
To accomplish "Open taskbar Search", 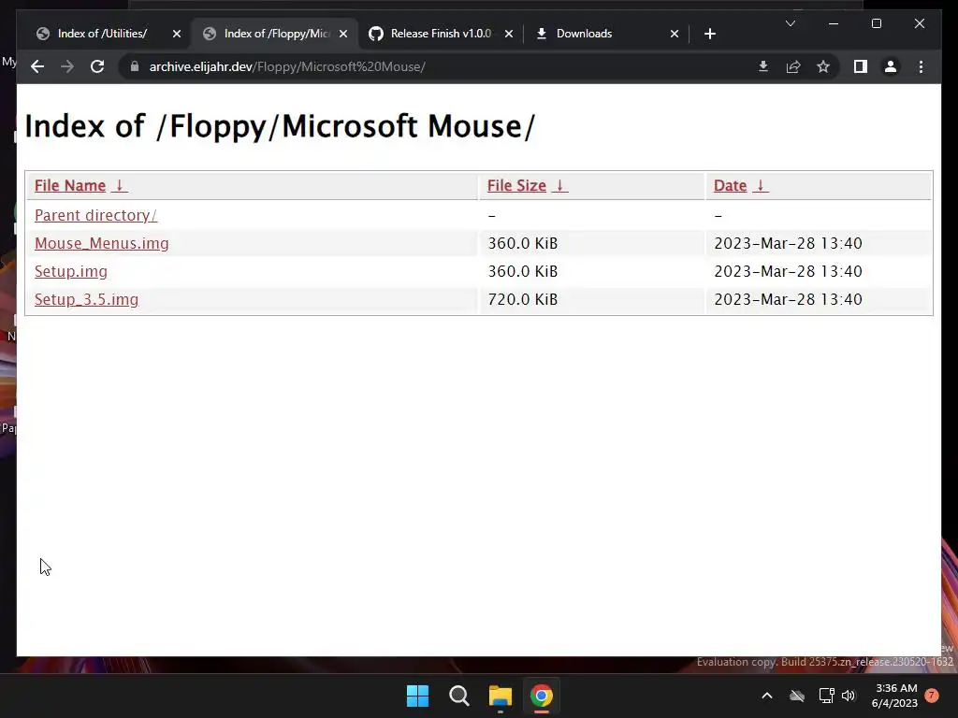I will pos(458,696).
